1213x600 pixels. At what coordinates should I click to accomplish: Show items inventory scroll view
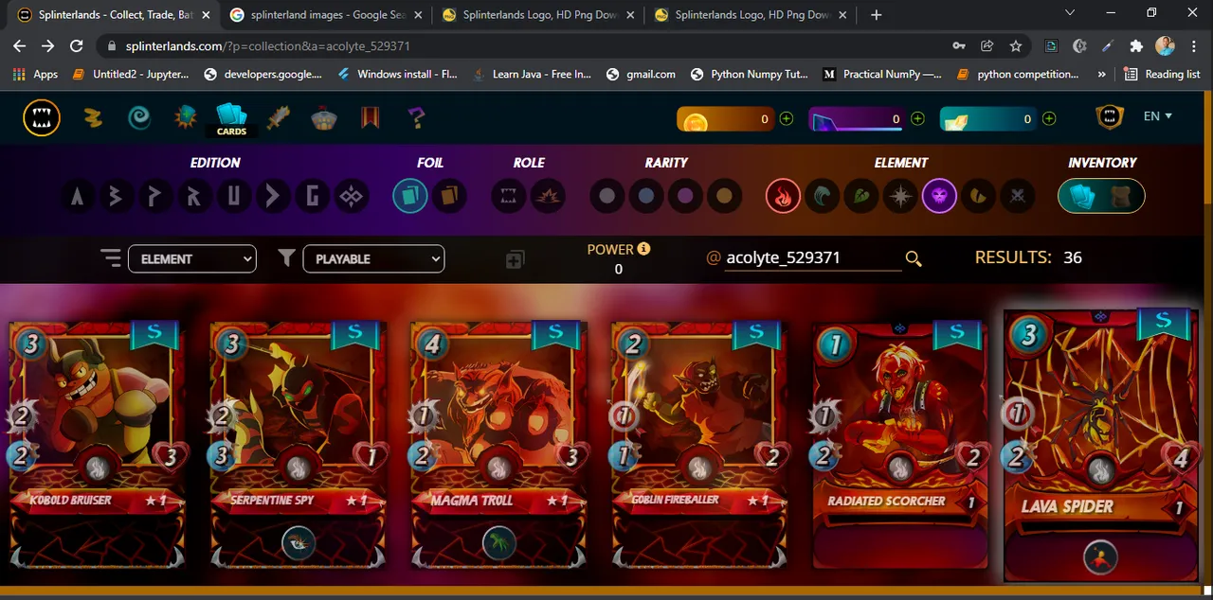[1123, 197]
